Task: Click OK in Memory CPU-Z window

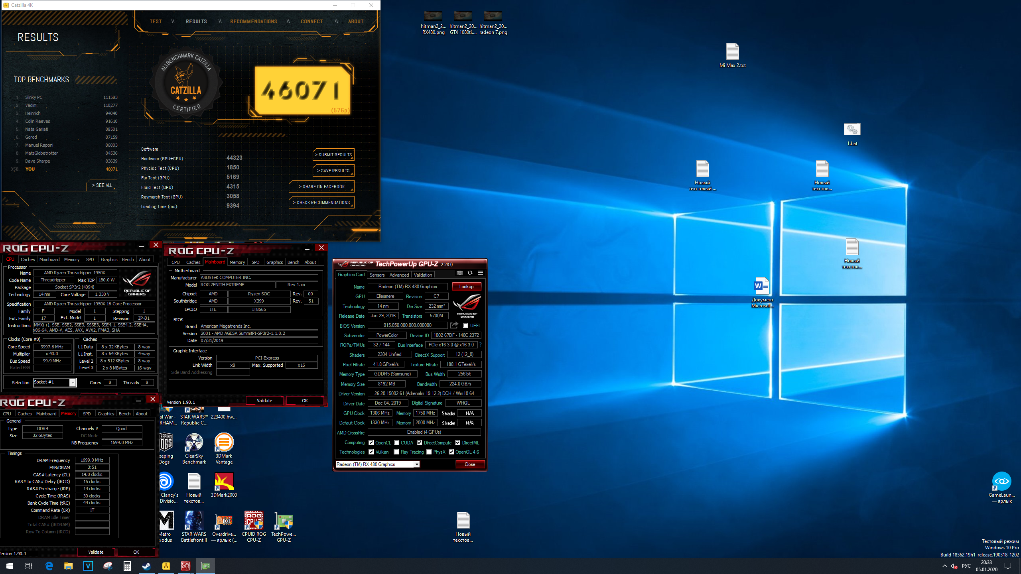Action: 136,552
